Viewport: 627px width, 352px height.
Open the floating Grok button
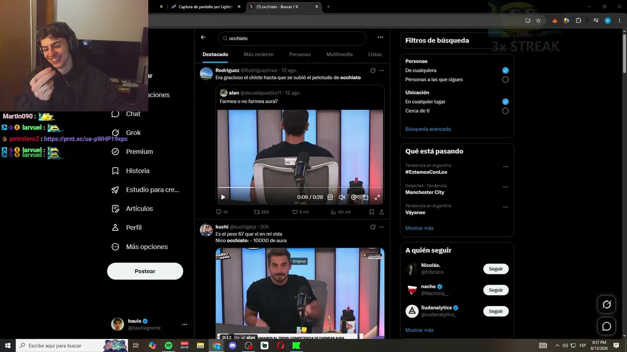pos(606,305)
